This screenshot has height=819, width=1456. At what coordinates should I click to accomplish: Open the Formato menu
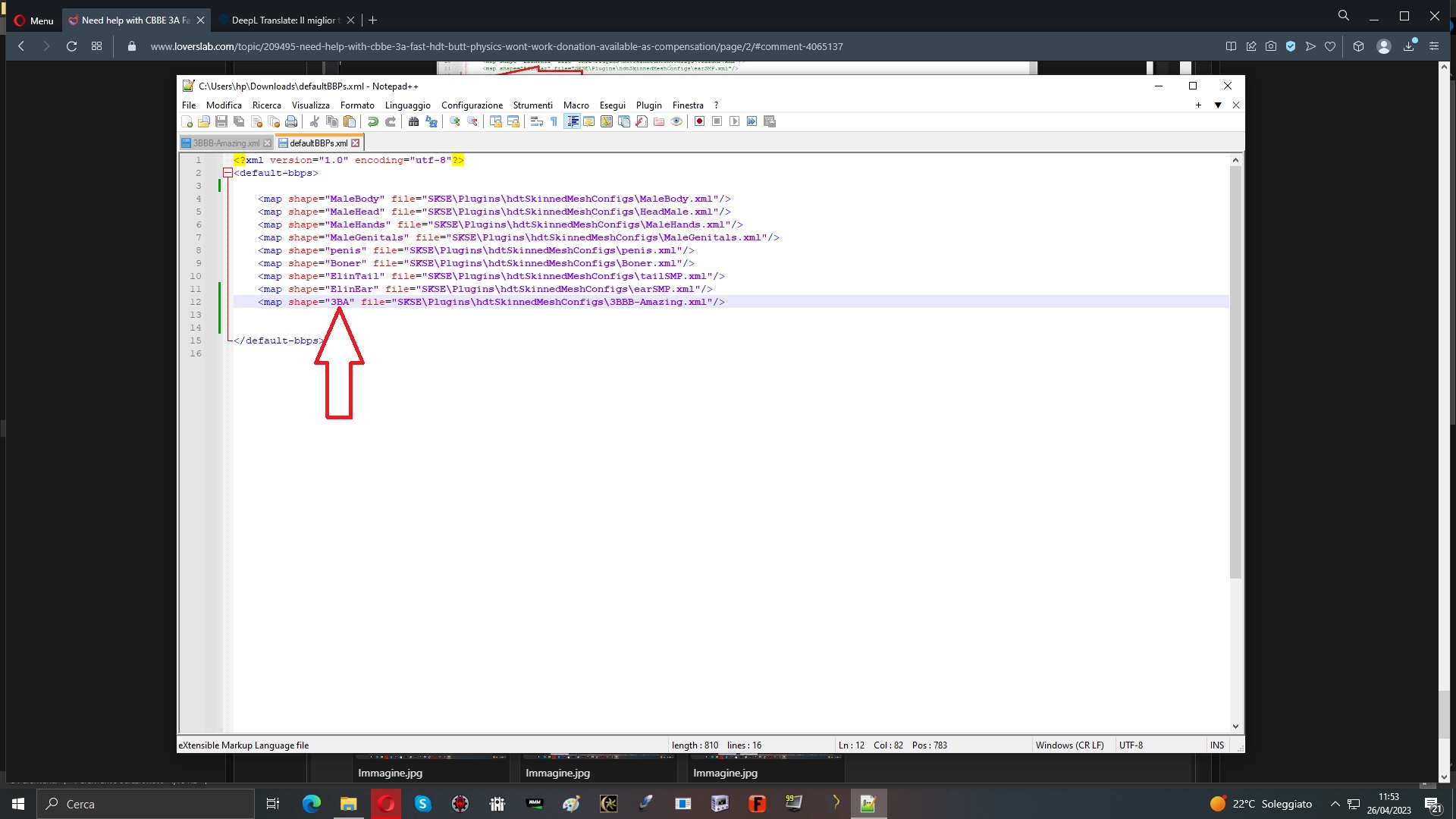357,105
